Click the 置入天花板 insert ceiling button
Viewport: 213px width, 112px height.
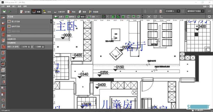pos(28,21)
